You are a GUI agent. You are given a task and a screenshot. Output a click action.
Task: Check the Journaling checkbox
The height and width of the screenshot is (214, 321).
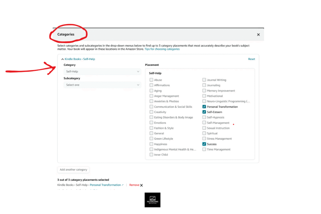point(204,85)
